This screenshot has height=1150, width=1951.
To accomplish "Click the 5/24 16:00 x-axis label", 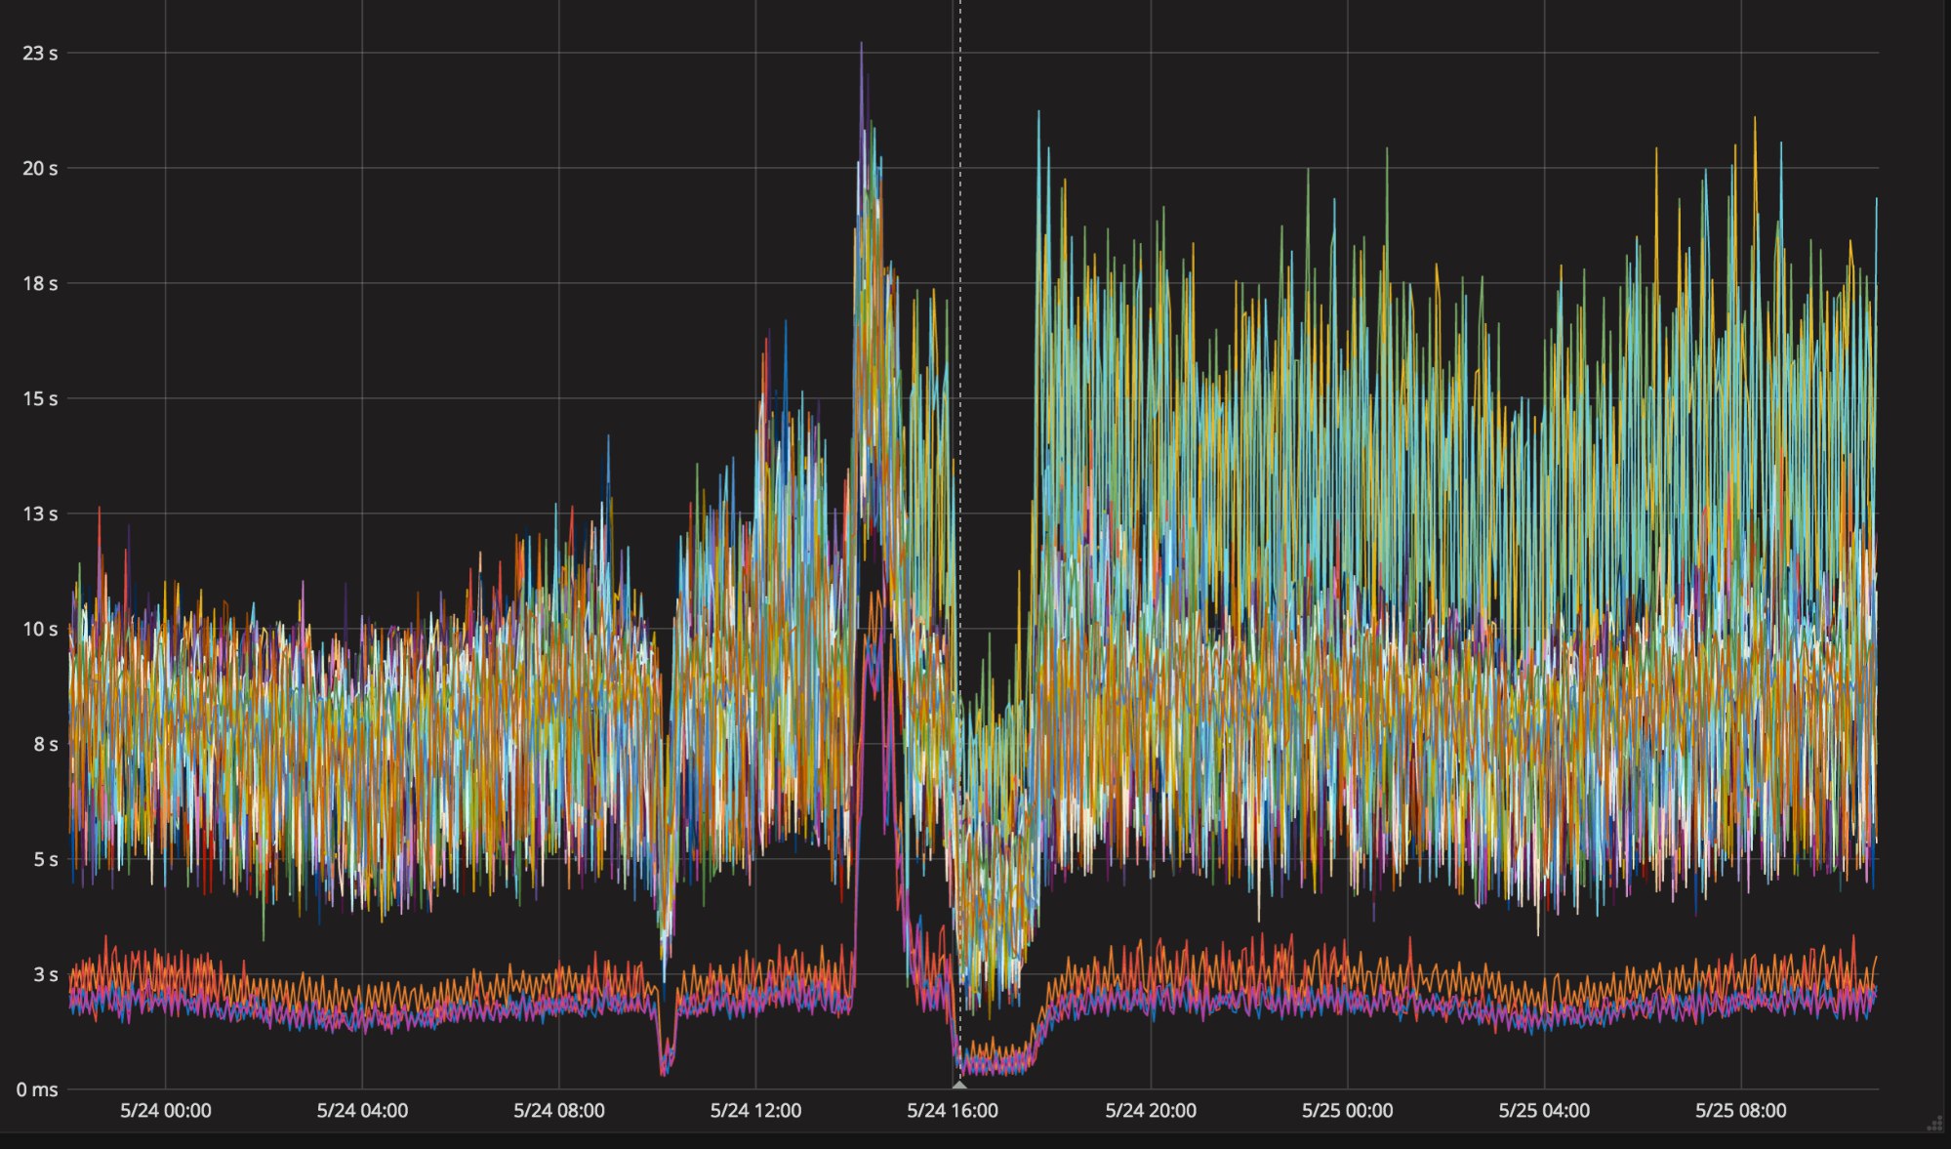I will 953,1111.
